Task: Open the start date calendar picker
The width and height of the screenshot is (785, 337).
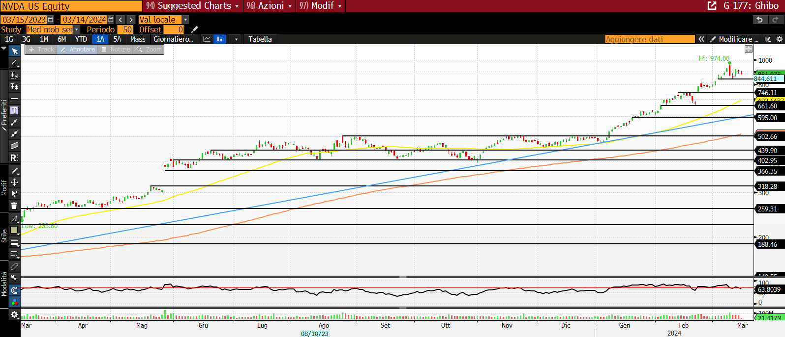Action: pyautogui.click(x=51, y=20)
